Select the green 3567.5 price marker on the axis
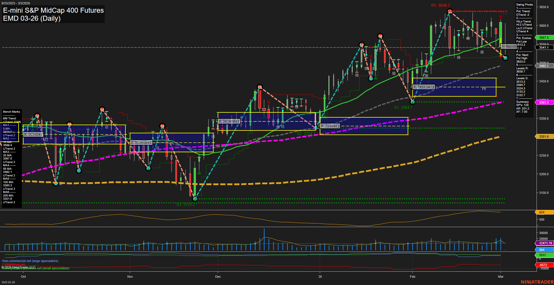 click(544, 38)
